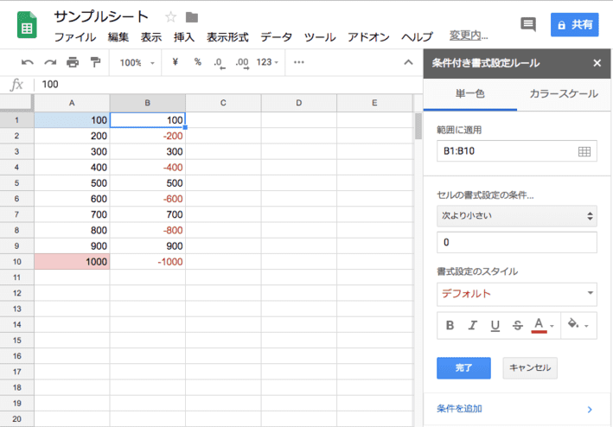The height and width of the screenshot is (427, 613).
Task: Open the 次より小さい condition dropdown
Action: click(x=517, y=216)
